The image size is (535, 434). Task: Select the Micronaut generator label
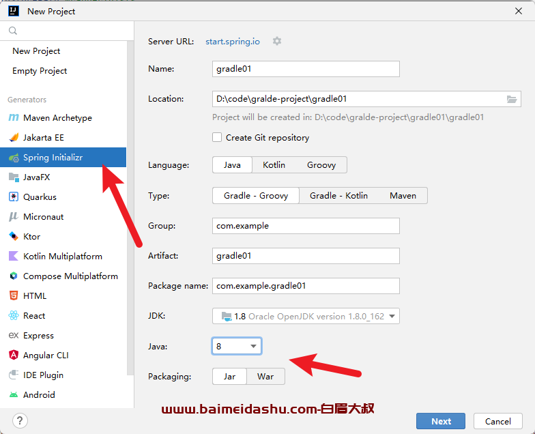pyautogui.click(x=44, y=217)
